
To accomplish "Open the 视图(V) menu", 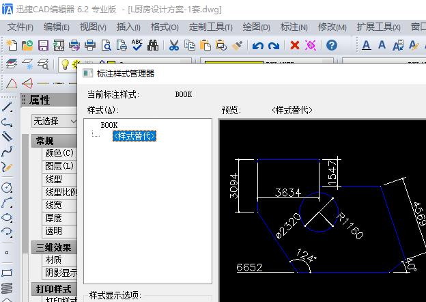I will pyautogui.click(x=93, y=27).
